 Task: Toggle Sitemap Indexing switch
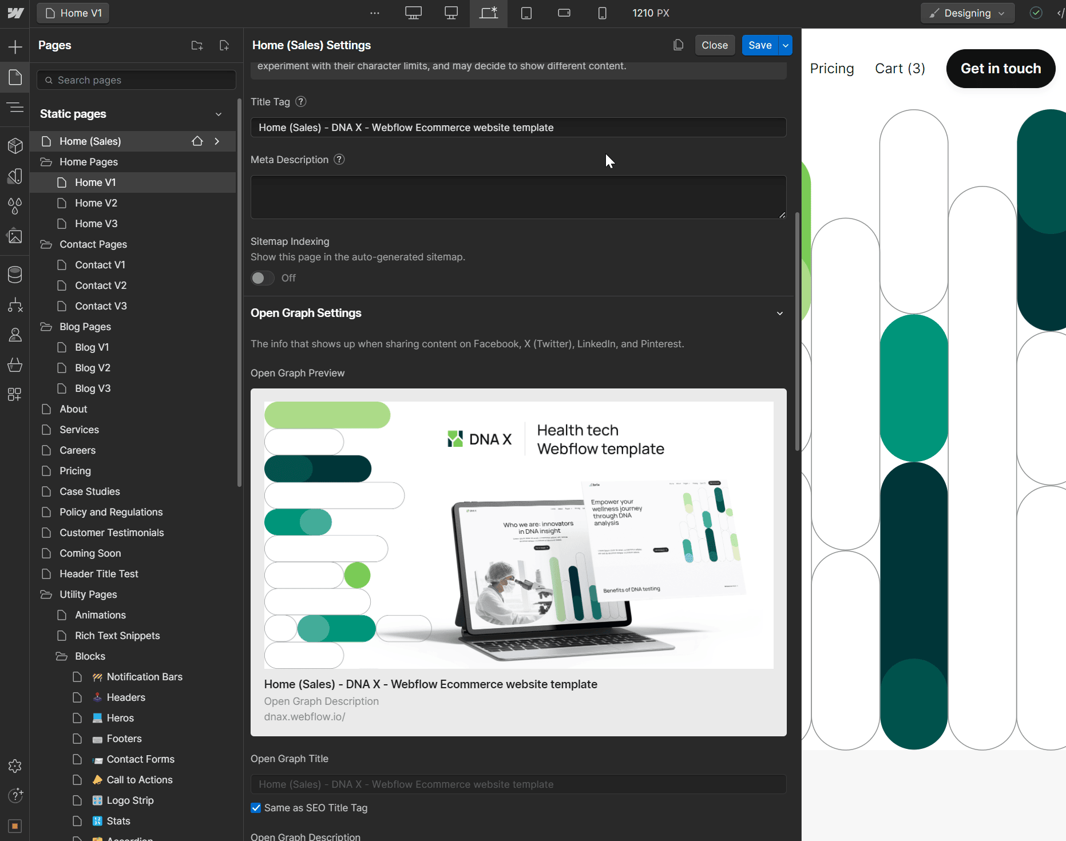click(263, 278)
